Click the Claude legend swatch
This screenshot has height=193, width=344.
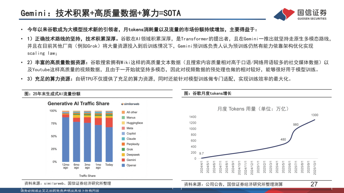(123, 139)
